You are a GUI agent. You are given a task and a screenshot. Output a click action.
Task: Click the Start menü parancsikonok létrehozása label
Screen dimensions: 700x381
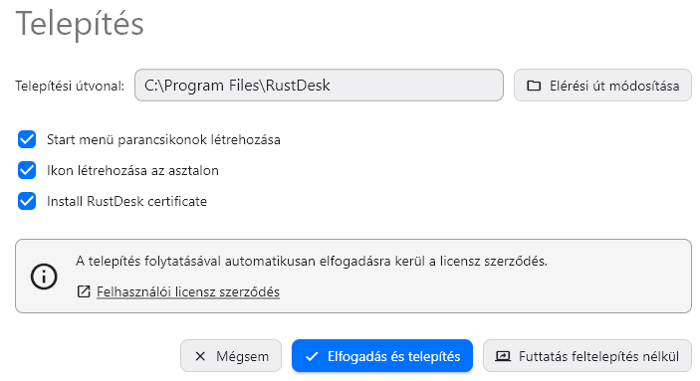(163, 139)
